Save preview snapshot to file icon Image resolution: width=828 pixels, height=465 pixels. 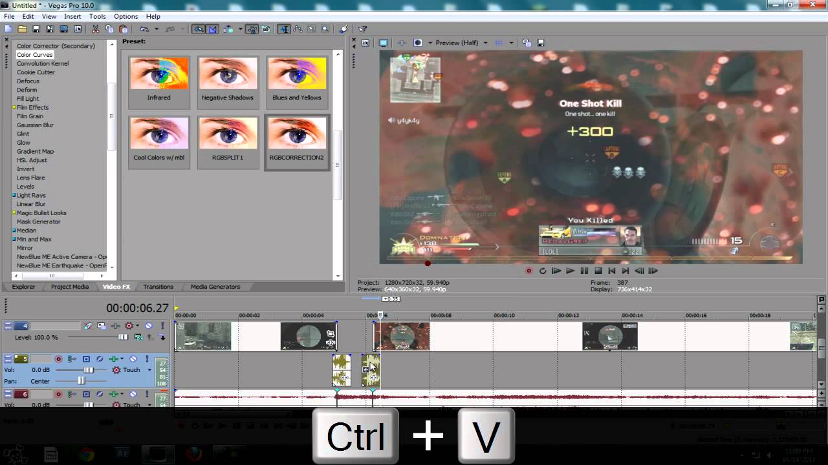(541, 43)
